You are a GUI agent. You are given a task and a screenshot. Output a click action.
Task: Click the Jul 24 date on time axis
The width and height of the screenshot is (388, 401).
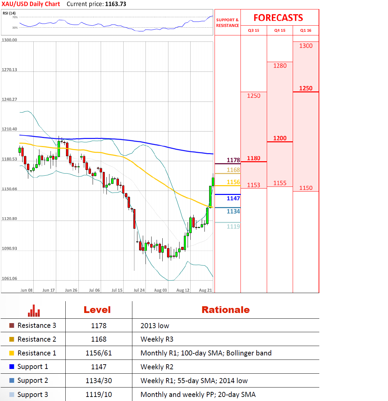[x=139, y=290]
